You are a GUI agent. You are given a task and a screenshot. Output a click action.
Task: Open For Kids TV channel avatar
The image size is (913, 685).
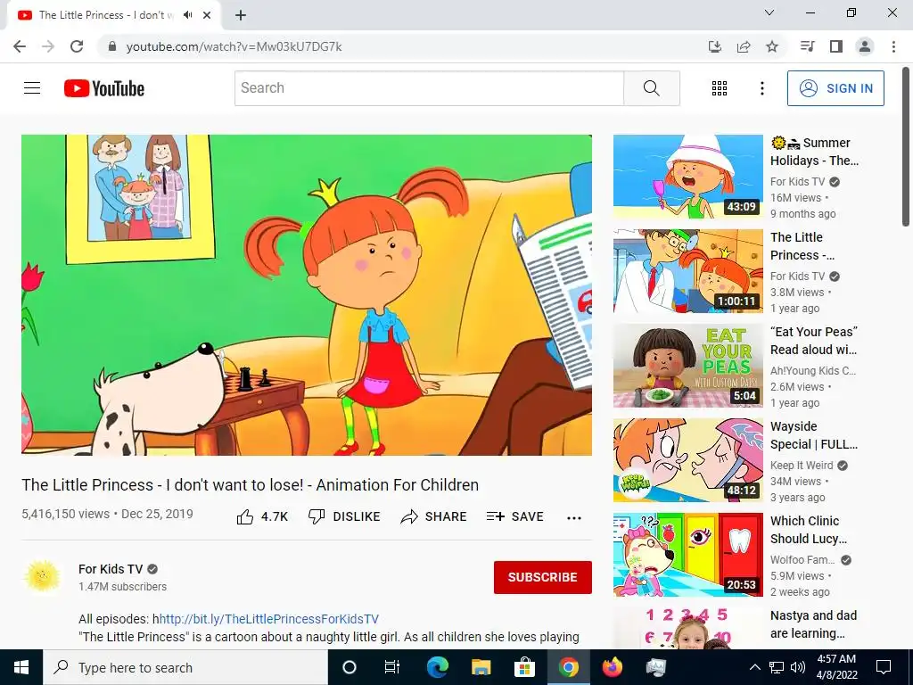pyautogui.click(x=42, y=577)
